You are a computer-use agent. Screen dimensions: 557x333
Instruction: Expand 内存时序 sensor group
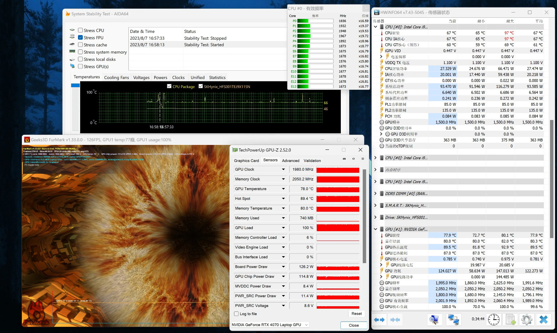pyautogui.click(x=375, y=170)
